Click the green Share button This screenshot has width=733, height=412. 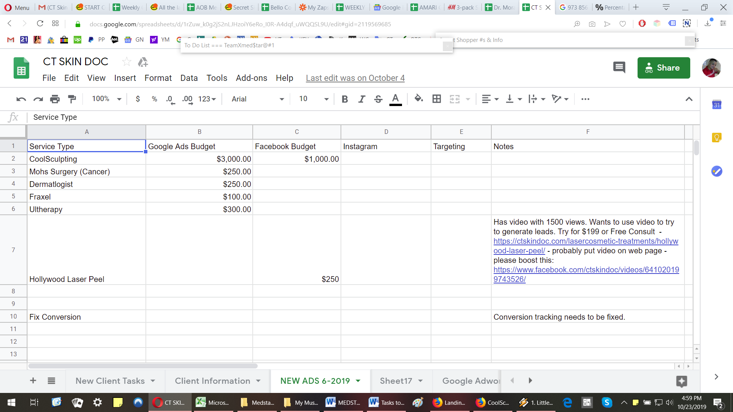pos(664,68)
